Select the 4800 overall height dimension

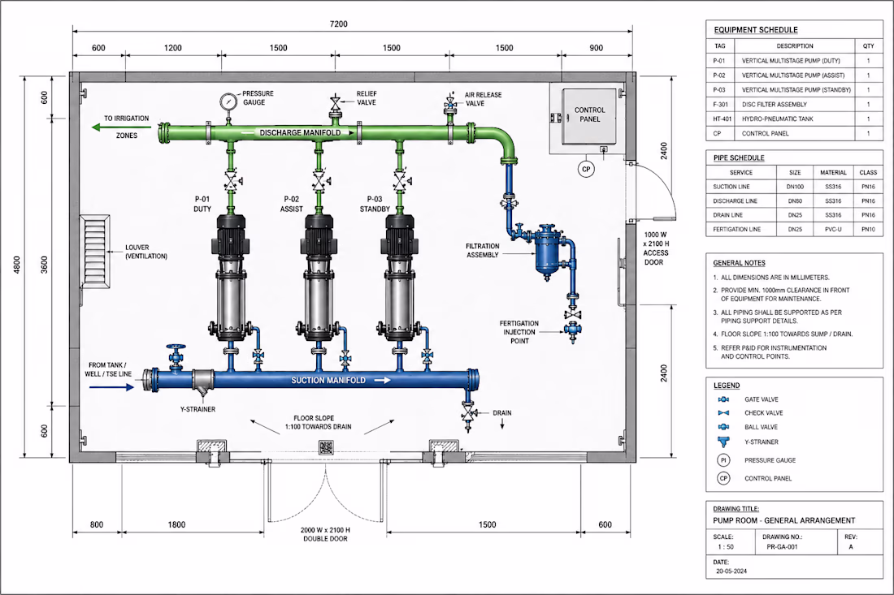click(x=16, y=265)
